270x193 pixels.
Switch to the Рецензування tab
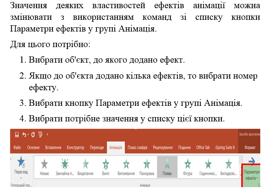[163, 147]
